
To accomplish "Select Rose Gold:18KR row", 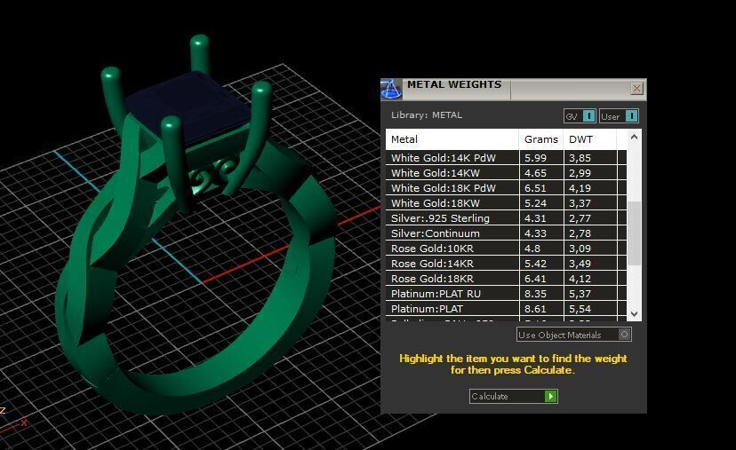I will (x=506, y=279).
